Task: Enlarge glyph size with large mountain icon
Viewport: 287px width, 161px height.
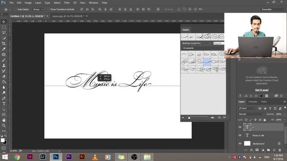Action: [x=213, y=118]
